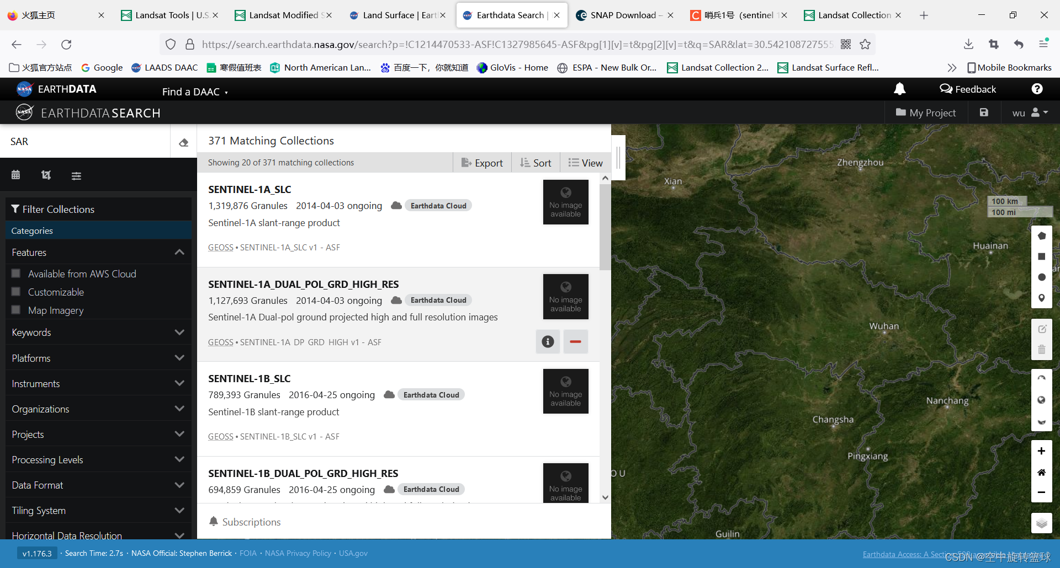Viewport: 1060px width, 568px height.
Task: Switch to Landsat Tools browser tab
Action: pyautogui.click(x=170, y=15)
